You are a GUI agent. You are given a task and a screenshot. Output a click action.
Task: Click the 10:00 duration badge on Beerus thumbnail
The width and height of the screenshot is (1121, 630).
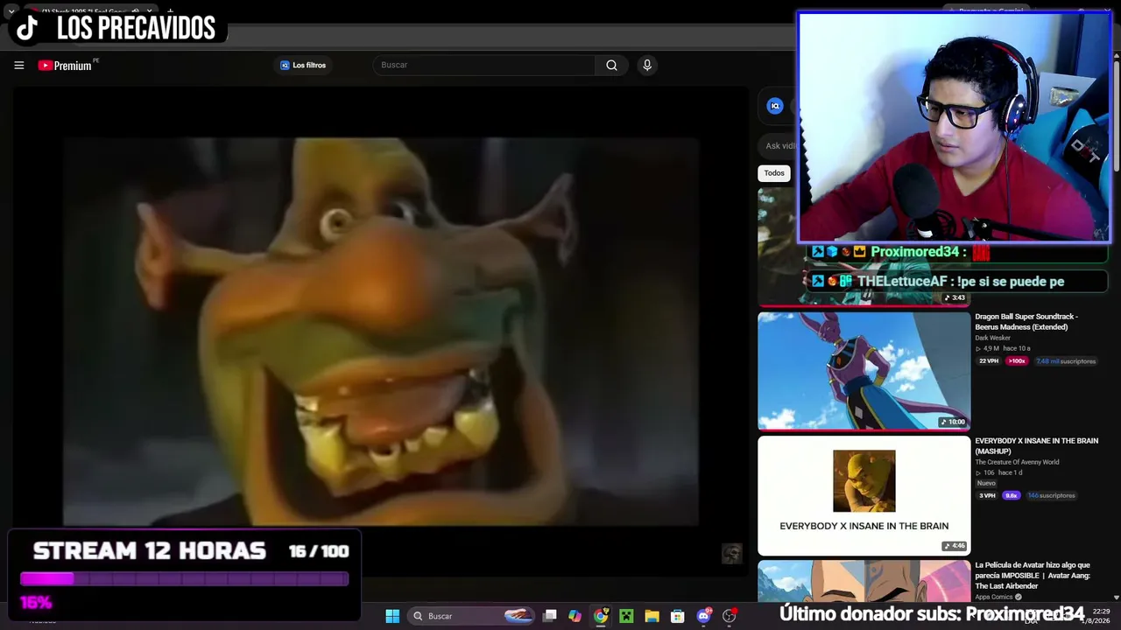(953, 422)
